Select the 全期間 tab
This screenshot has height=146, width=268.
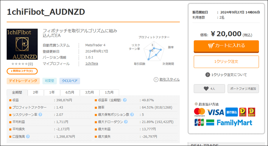(x=17, y=92)
